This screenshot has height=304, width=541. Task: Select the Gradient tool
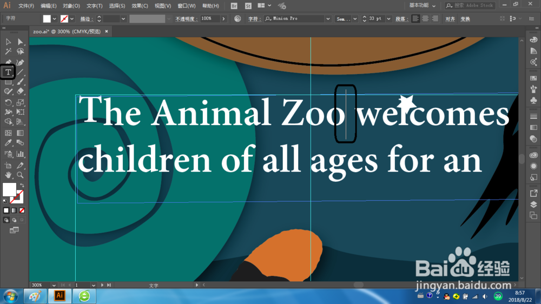pos(21,133)
